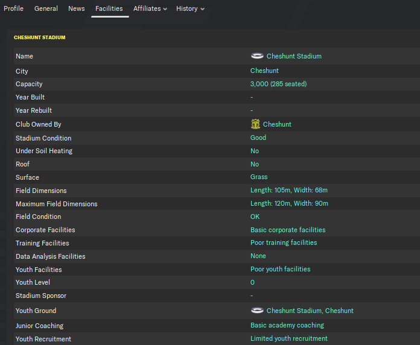This screenshot has width=420, height=345.
Task: Click the CHESHUNT STADIUM section heading
Action: pyautogui.click(x=40, y=37)
